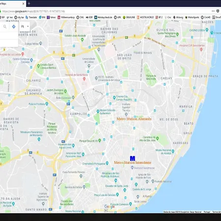Focus the URL address bar

click(105, 11)
